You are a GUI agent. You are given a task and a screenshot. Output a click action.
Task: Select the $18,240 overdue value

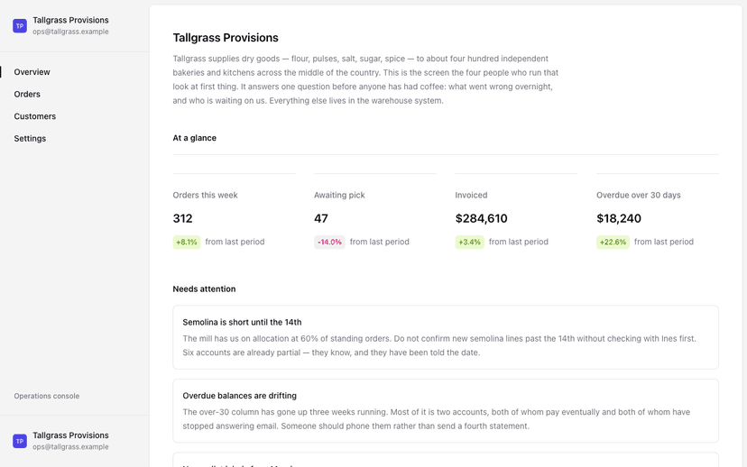(619, 218)
